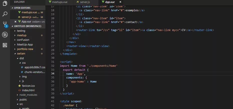Click the router-view tag on line 27
The width and height of the screenshot is (233, 109).
point(88,46)
